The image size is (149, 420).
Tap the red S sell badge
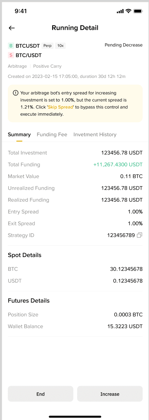pyautogui.click(x=10, y=55)
